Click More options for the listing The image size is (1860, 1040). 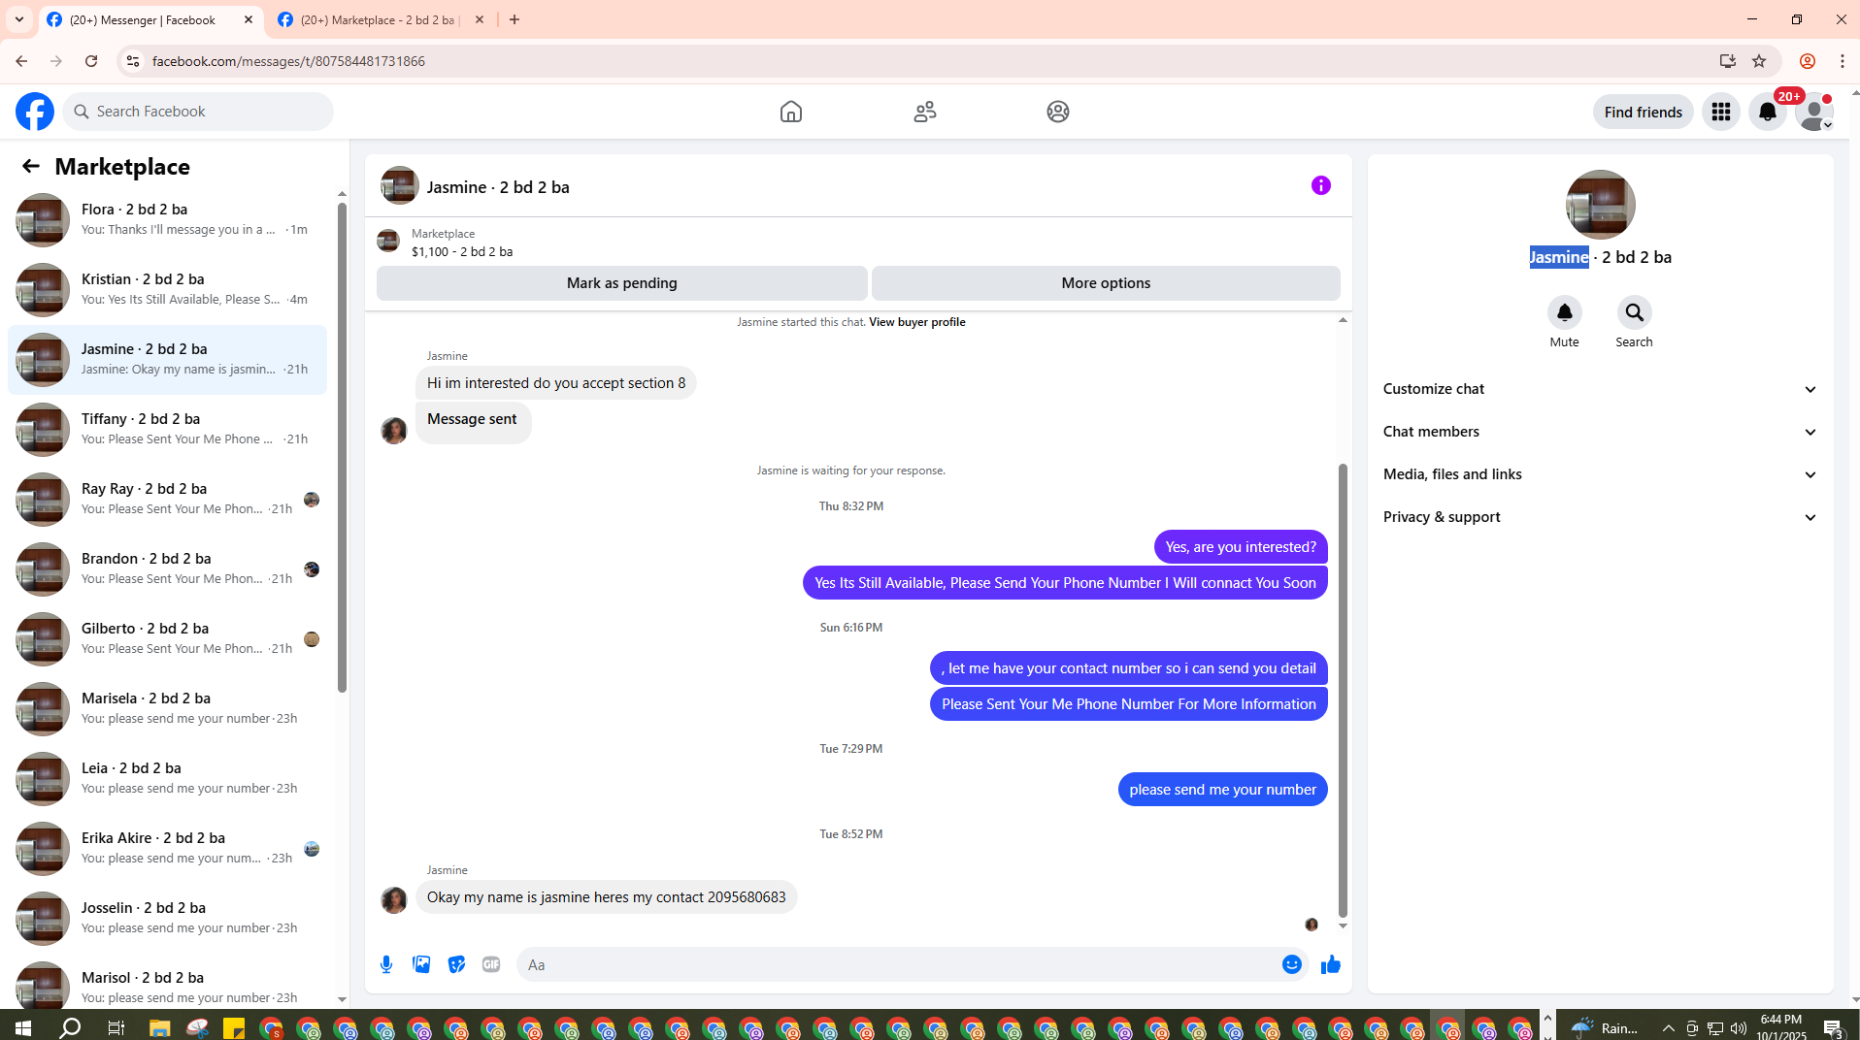click(x=1106, y=283)
